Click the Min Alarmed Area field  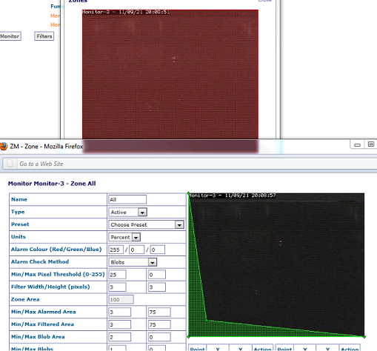120,312
